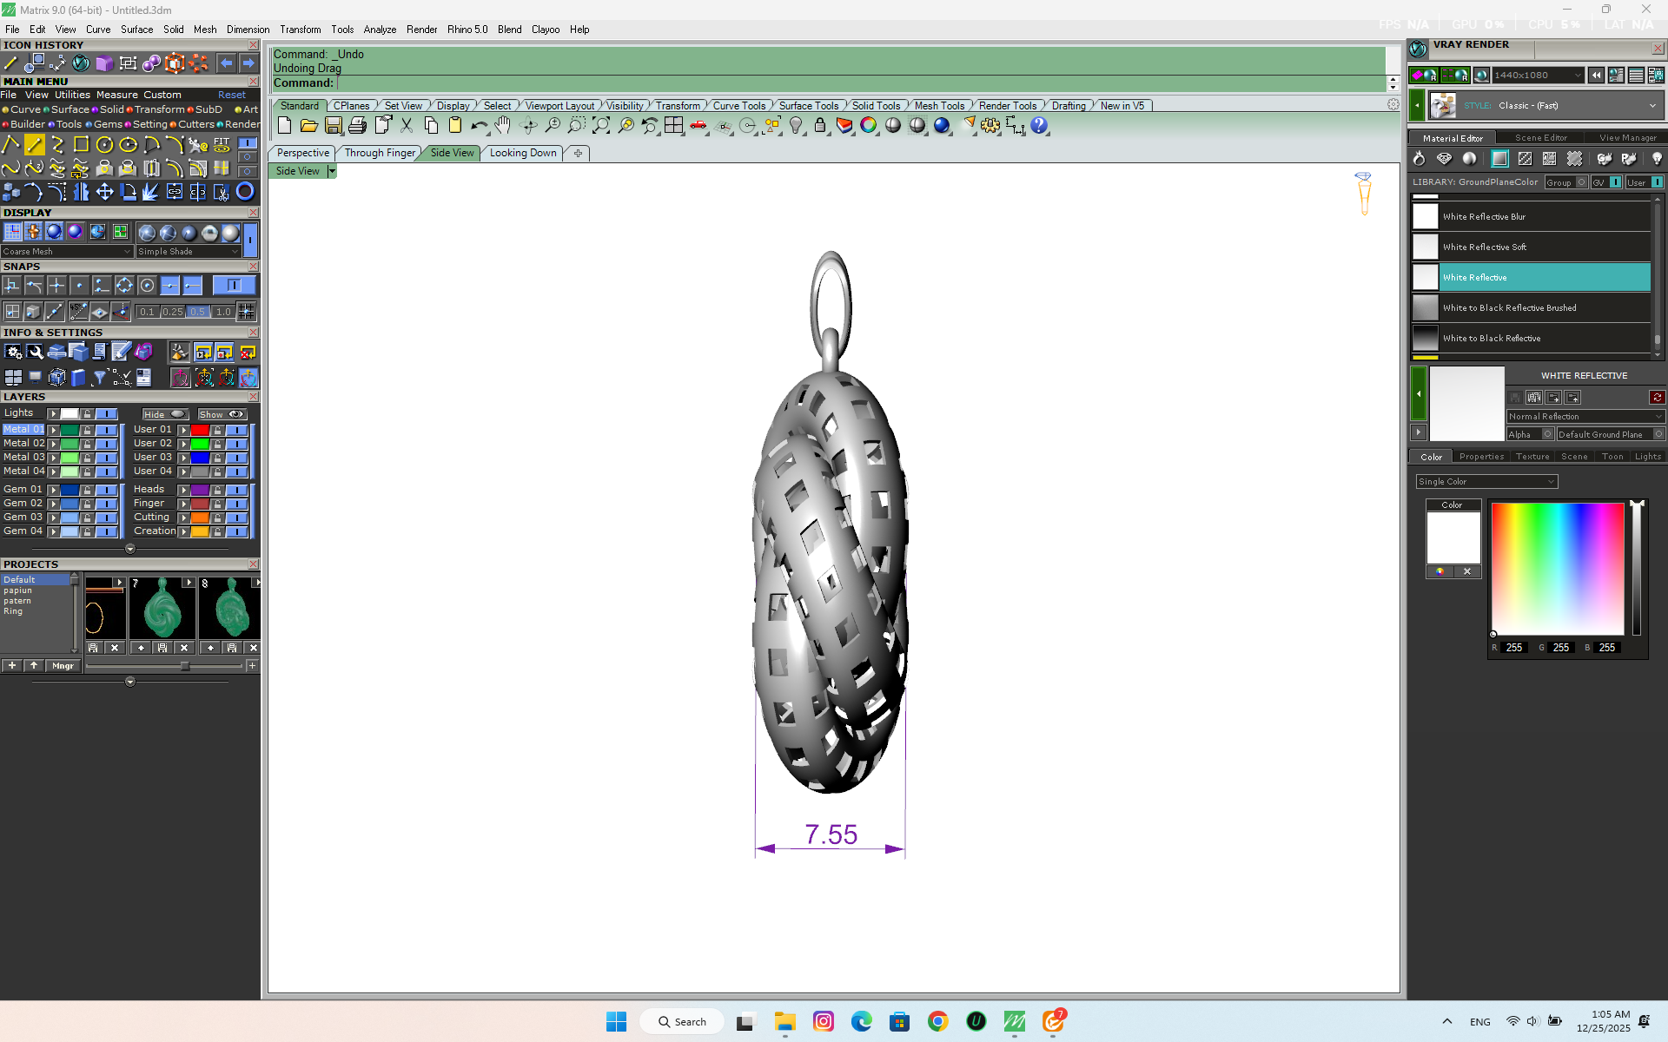Toggle the lock on Gem 03 layer

coord(87,518)
